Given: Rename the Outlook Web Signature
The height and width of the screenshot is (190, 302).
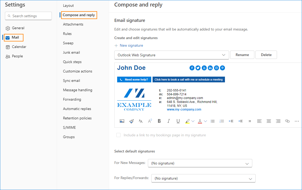Looking at the screenshot, I should click(242, 55).
